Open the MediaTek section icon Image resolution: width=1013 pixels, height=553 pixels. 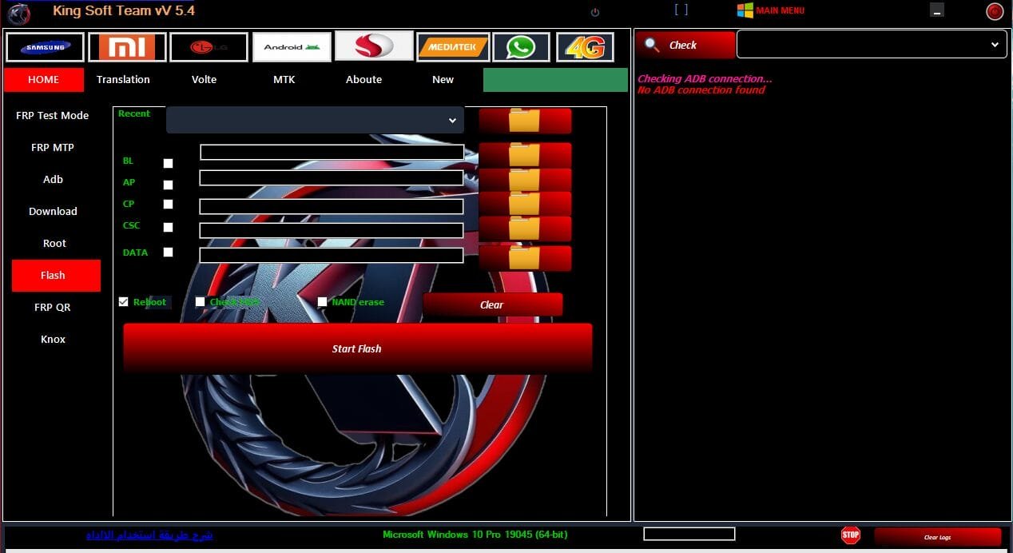pos(453,46)
